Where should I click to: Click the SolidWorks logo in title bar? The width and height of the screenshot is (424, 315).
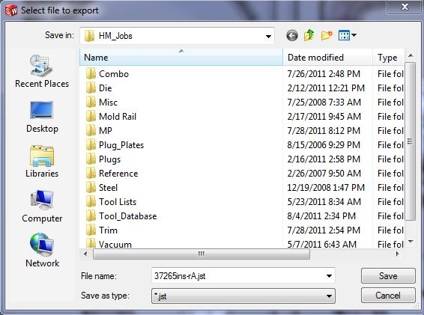coord(11,10)
